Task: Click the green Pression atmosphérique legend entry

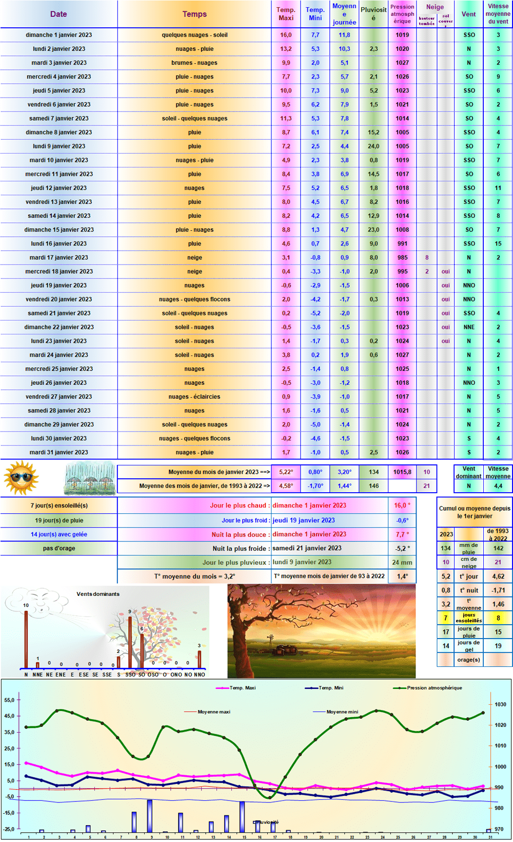Action: (x=428, y=688)
